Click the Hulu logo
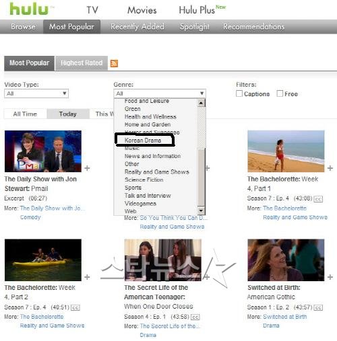 coord(29,9)
